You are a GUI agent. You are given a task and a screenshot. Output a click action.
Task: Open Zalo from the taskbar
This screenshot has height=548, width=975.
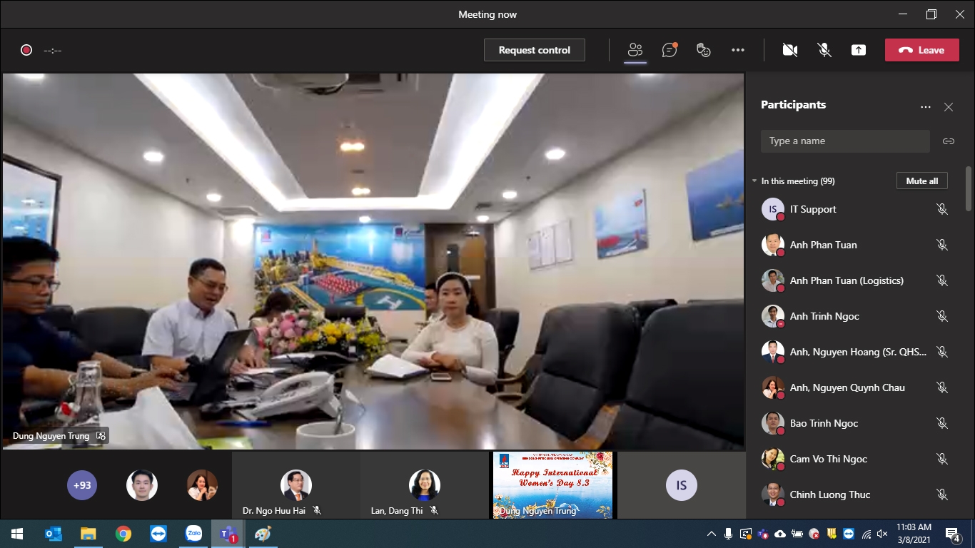click(193, 534)
